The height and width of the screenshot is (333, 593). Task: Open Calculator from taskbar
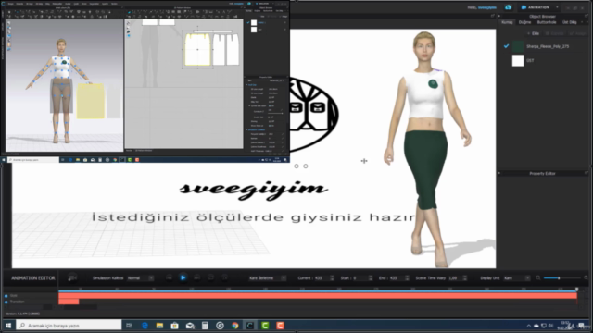click(x=205, y=326)
